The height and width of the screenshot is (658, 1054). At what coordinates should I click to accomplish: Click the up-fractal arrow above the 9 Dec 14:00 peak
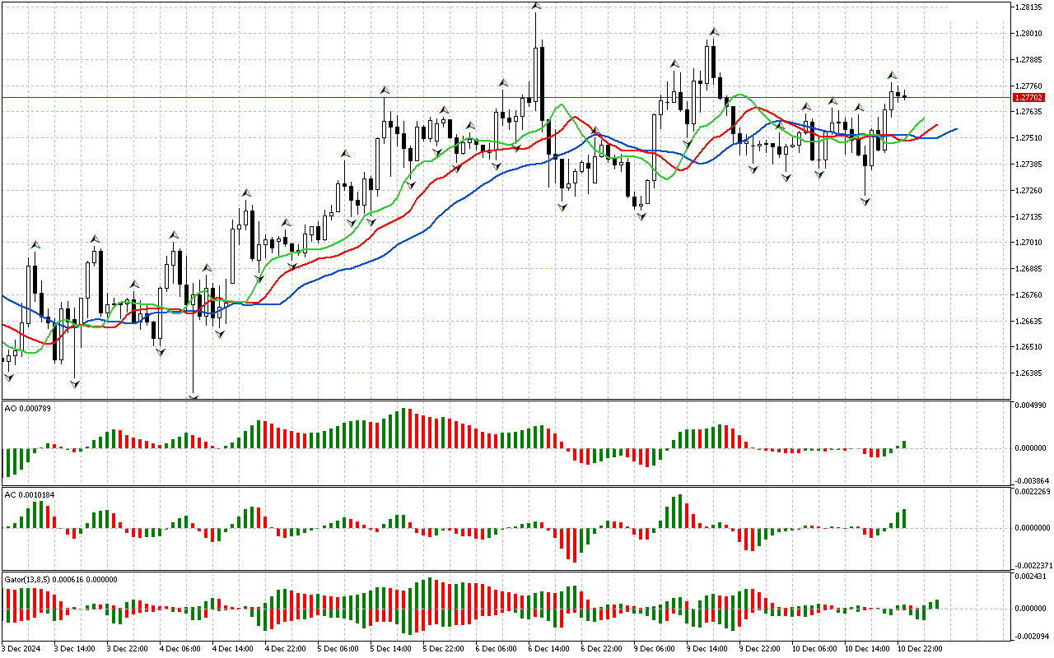[714, 32]
